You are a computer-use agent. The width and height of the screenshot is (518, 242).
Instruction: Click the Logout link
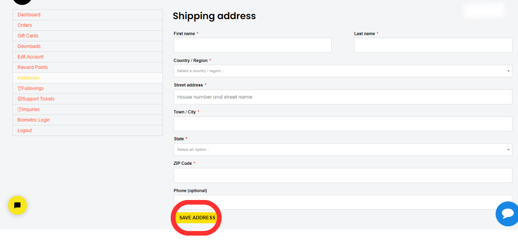24,130
